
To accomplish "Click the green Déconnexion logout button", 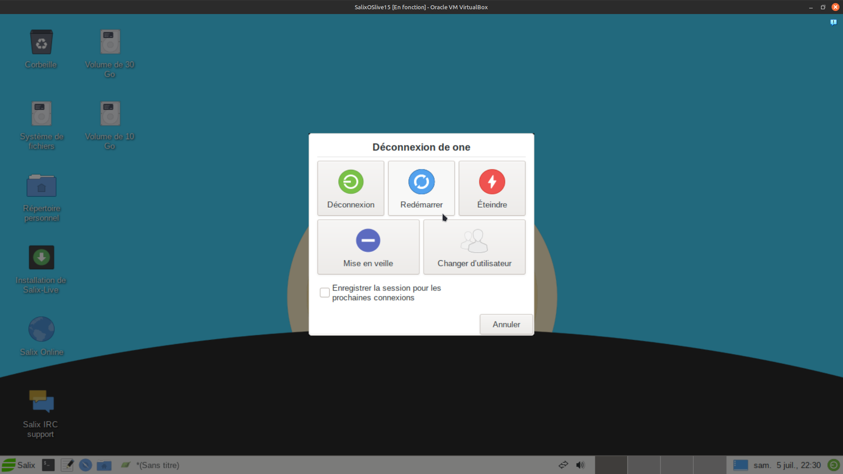I will 350,188.
